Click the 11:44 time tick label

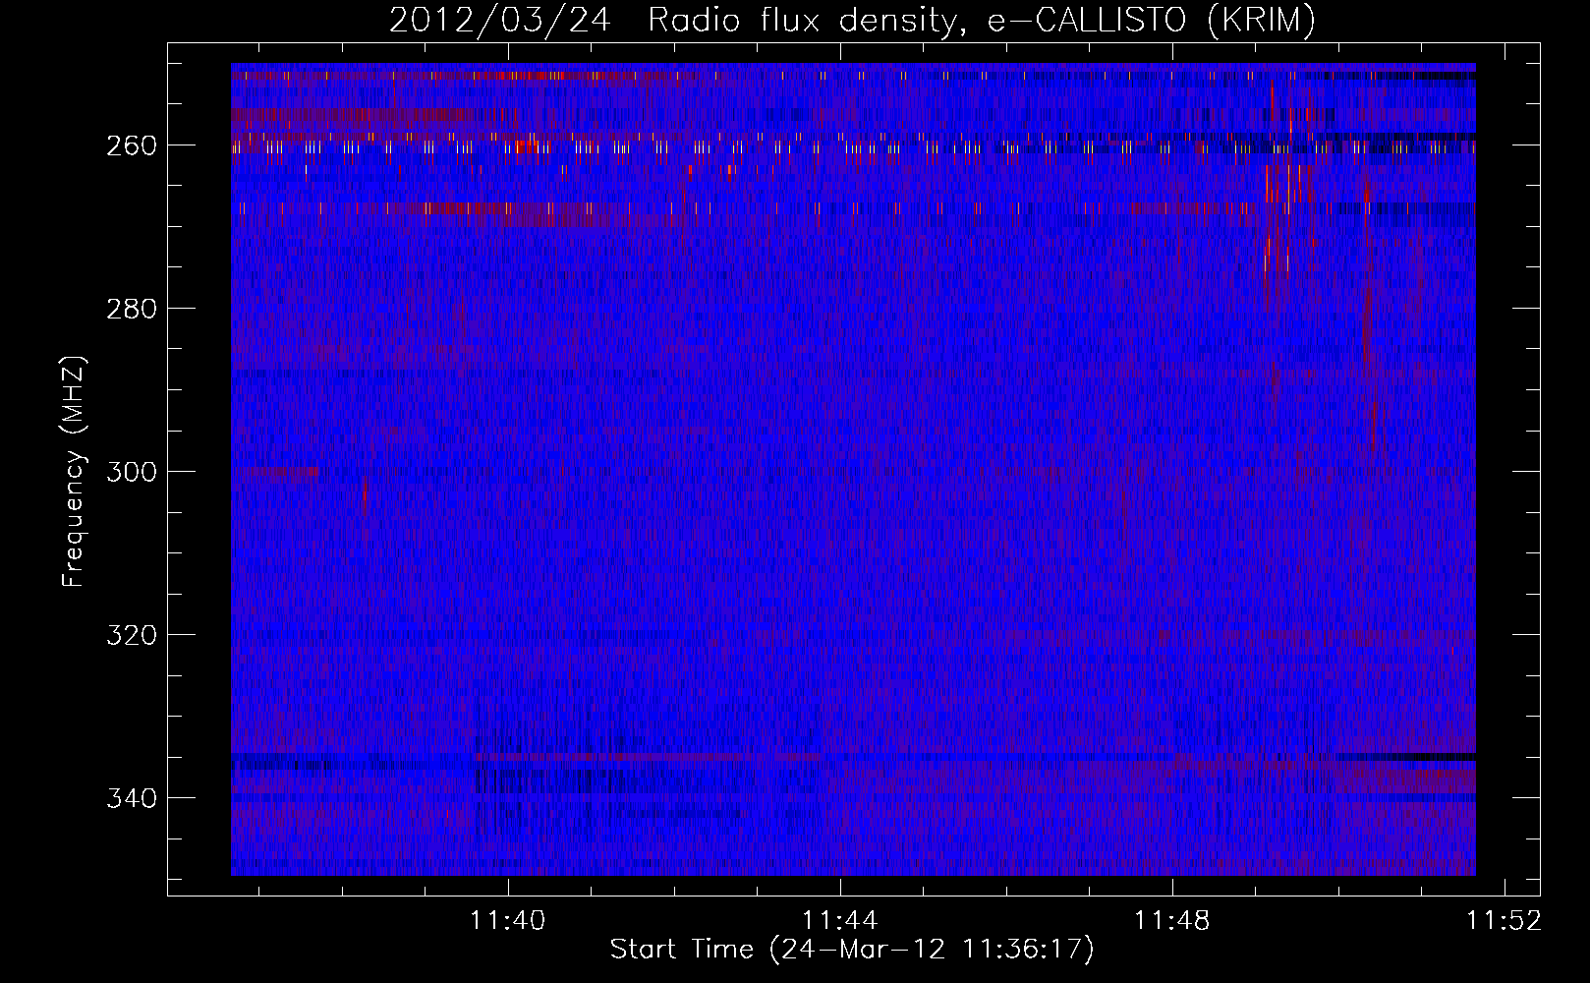pyautogui.click(x=840, y=921)
